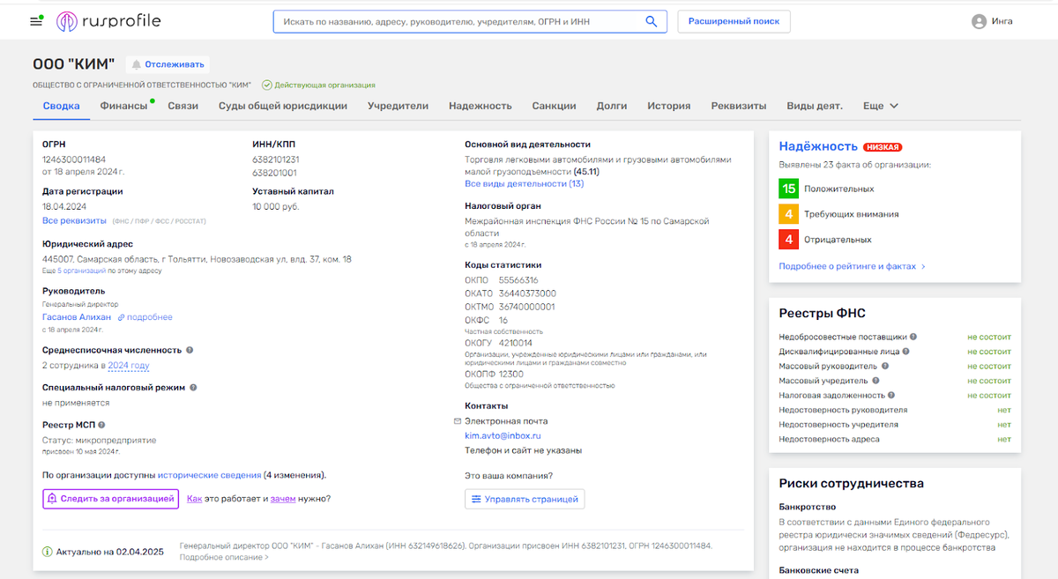Open the Виды деят. tab
Image resolution: width=1058 pixels, height=579 pixels.
pyautogui.click(x=815, y=106)
